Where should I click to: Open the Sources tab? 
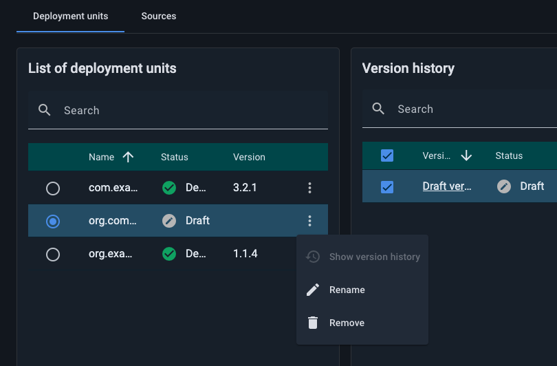(158, 17)
